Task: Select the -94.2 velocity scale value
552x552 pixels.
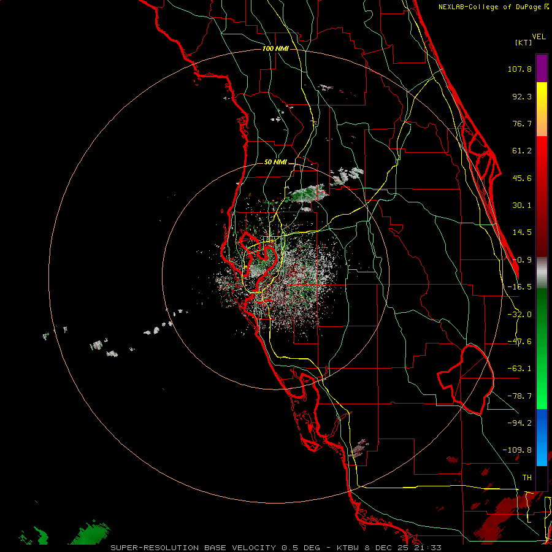Action: [519, 423]
